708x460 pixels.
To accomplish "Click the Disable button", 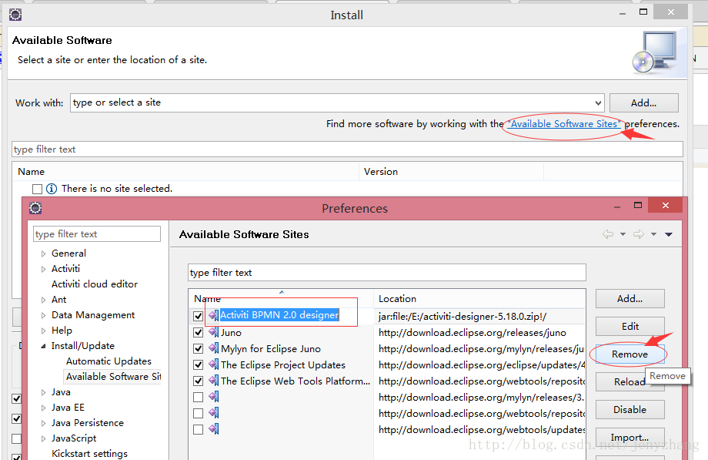I will click(x=630, y=409).
